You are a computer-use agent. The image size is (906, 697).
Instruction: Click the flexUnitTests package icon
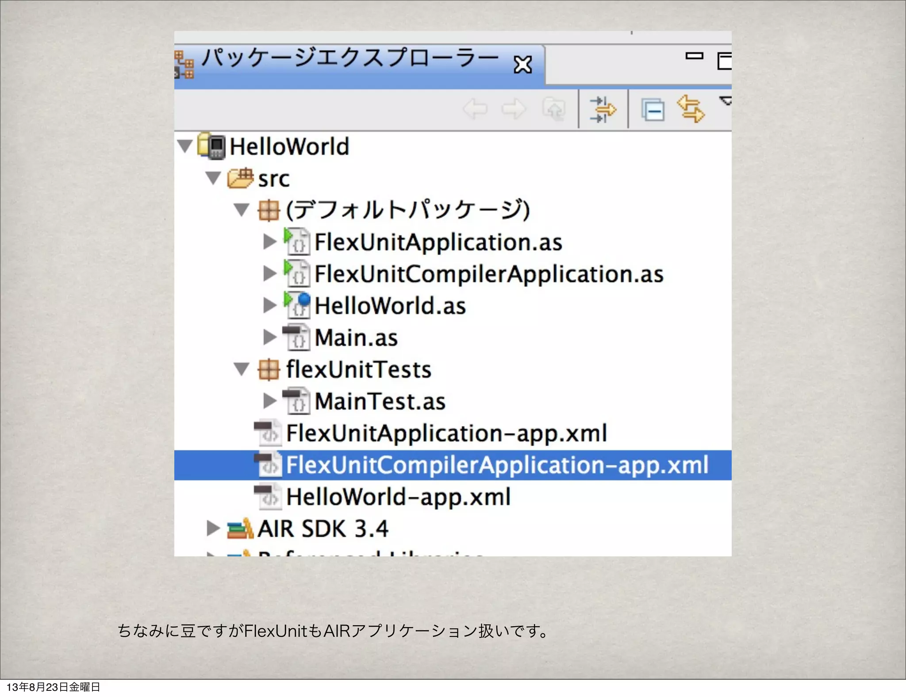point(269,369)
